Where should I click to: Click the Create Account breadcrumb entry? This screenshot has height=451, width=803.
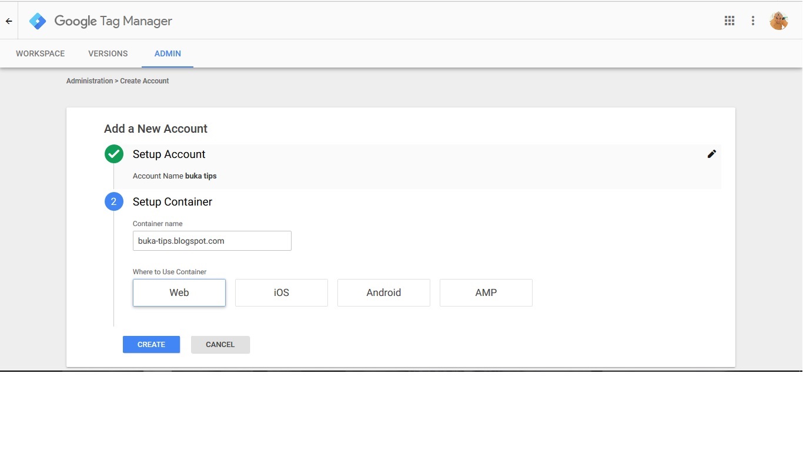(144, 80)
